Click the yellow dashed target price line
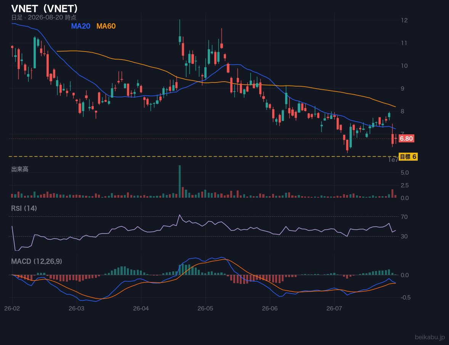449x345 pixels. 203,156
